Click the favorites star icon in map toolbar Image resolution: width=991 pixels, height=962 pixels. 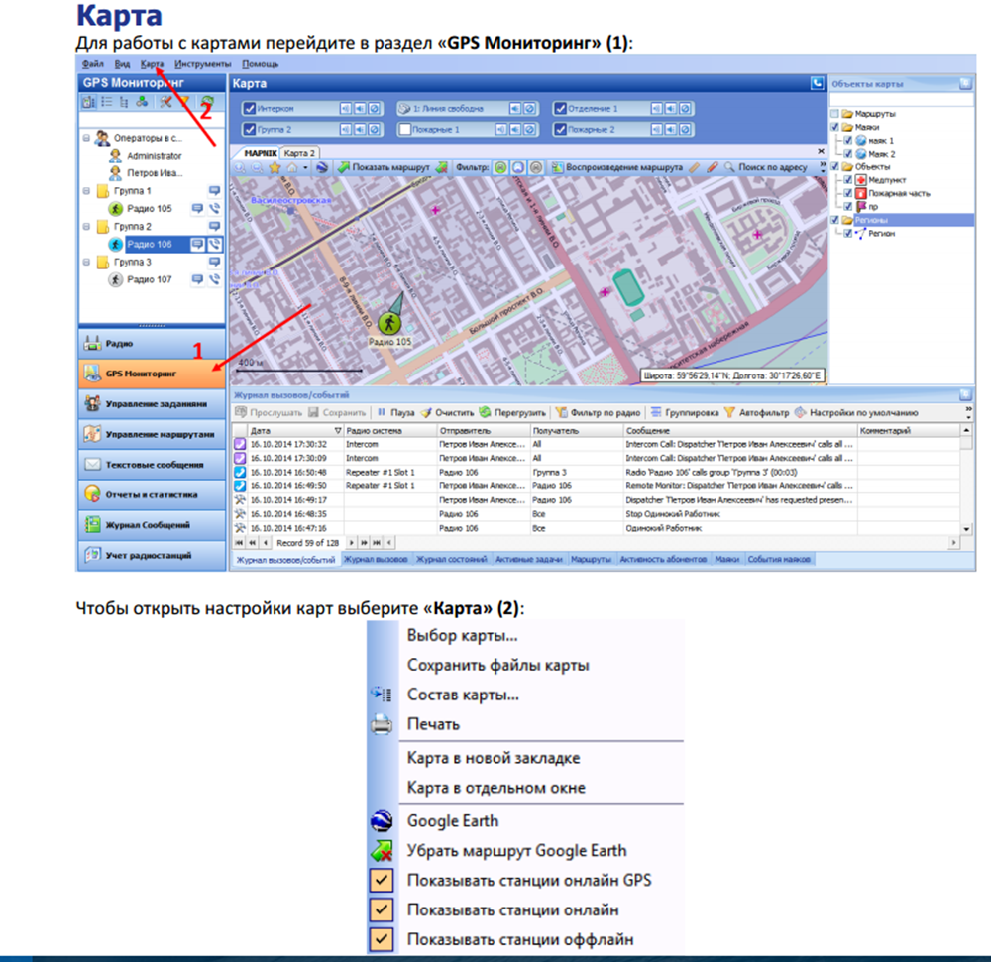pos(275,168)
